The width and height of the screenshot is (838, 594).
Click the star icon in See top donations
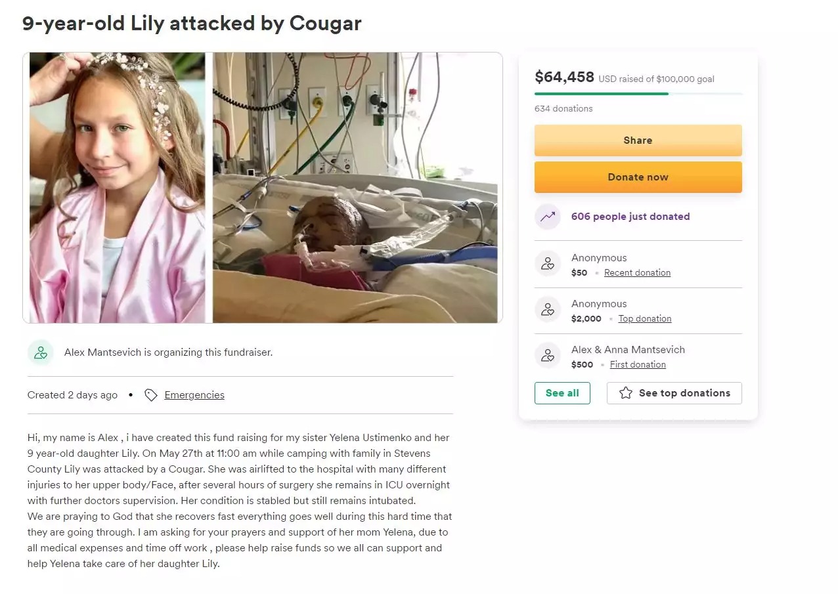pyautogui.click(x=626, y=393)
